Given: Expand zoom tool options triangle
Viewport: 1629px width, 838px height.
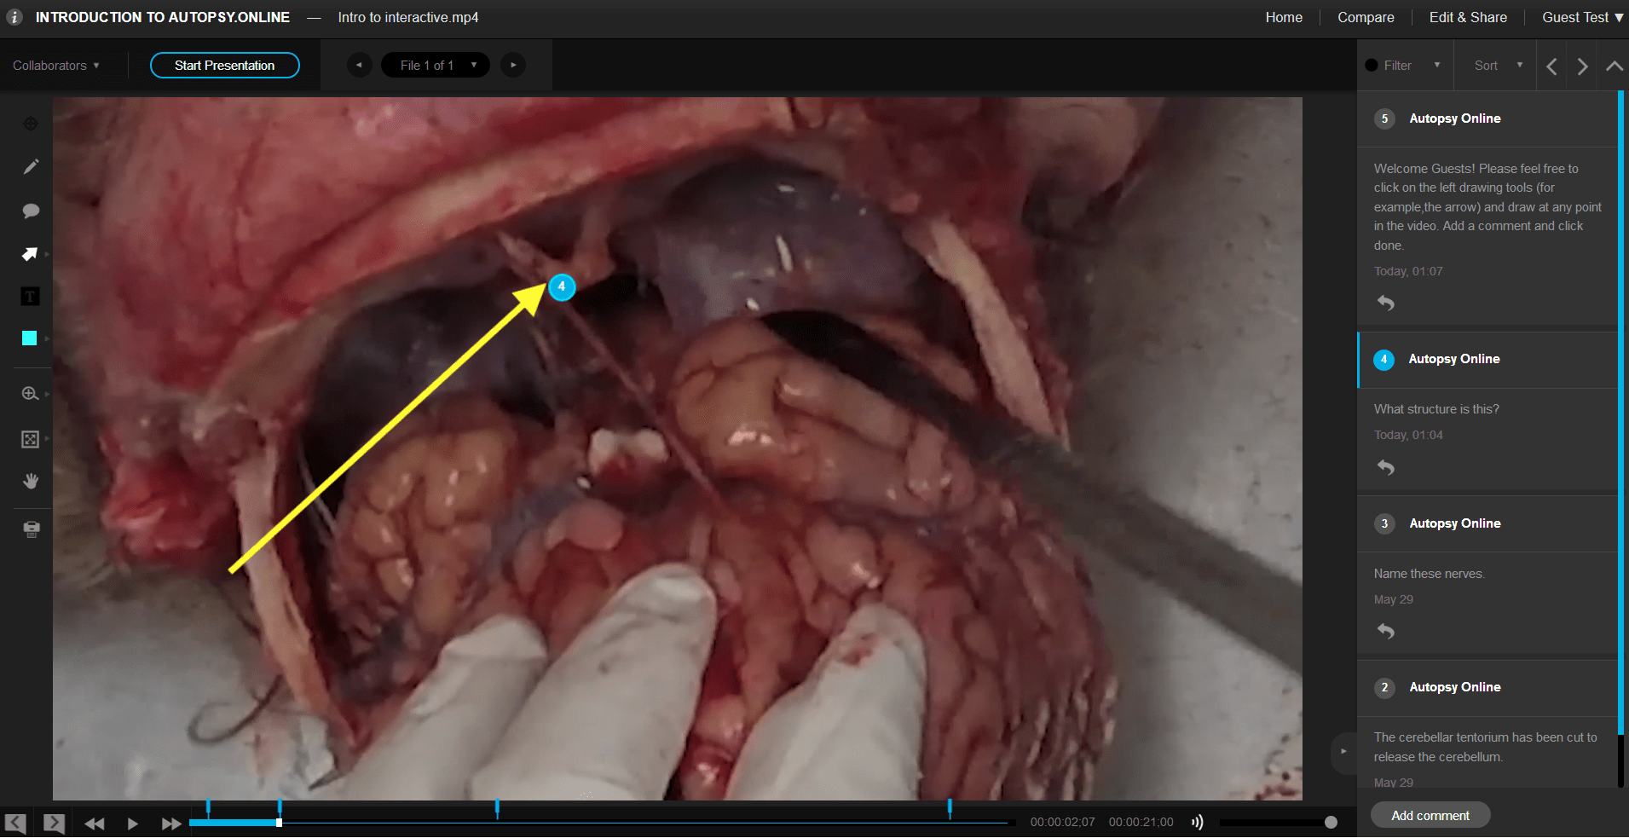Looking at the screenshot, I should (47, 394).
